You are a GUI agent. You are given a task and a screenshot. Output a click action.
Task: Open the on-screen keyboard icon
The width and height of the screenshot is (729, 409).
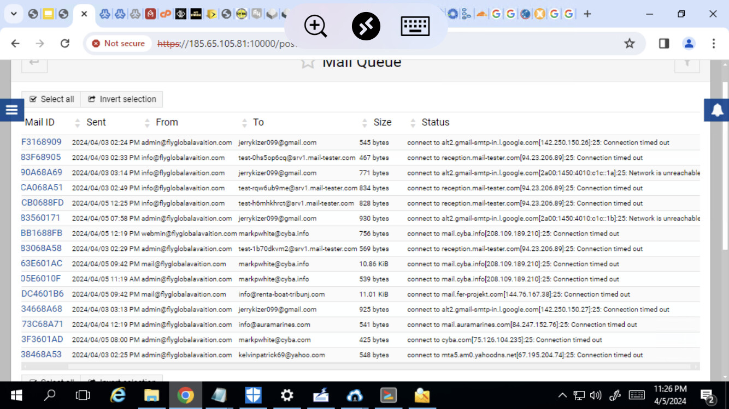pos(415,26)
